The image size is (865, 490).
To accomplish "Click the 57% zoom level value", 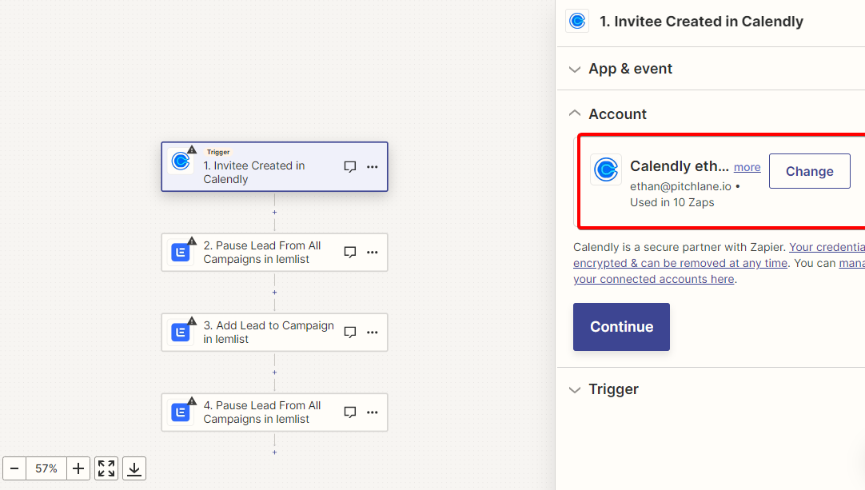I will pos(46,468).
